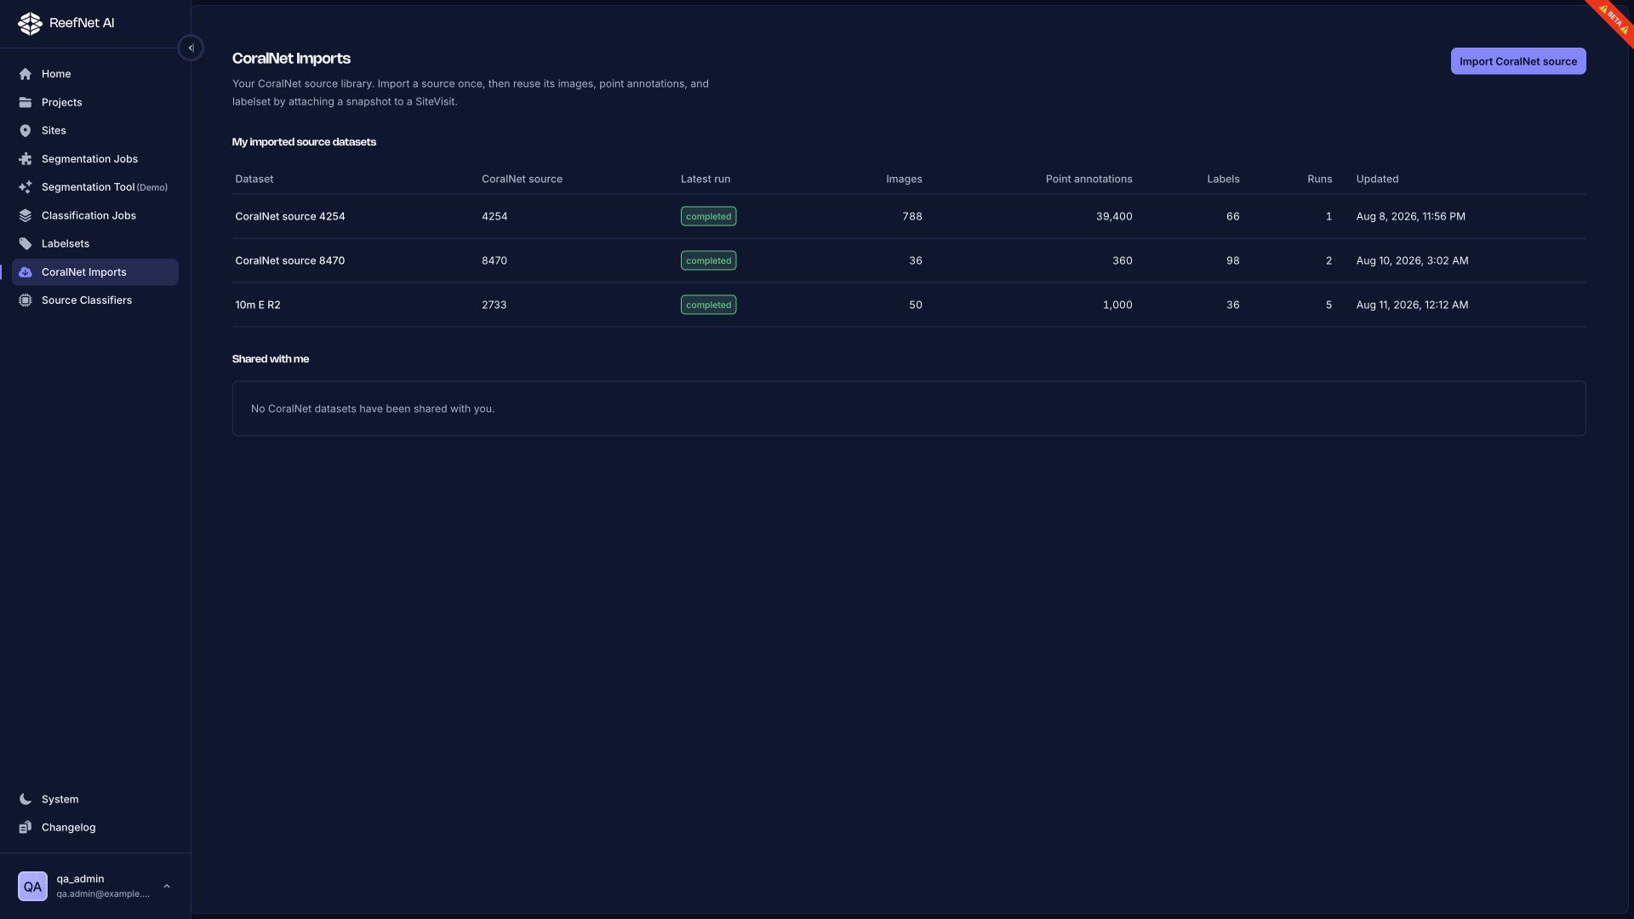Click the Segmentation Tool sparkle icon
Viewport: 1634px width, 919px height.
[x=26, y=187]
